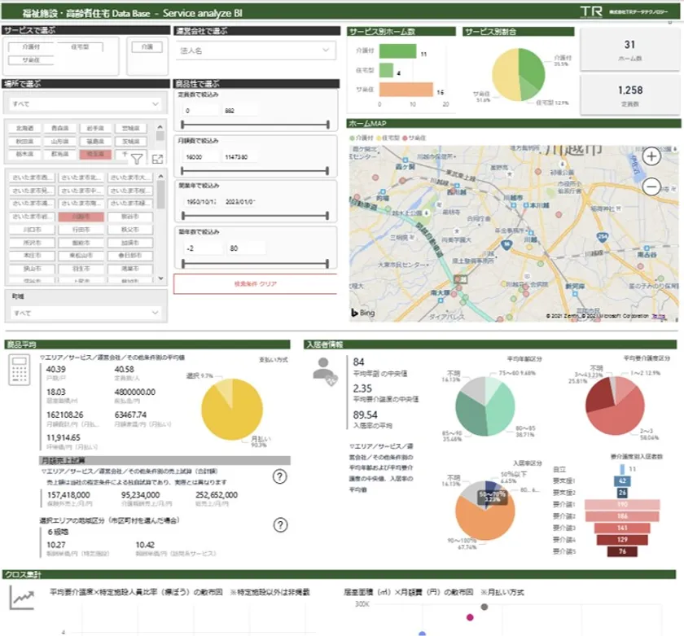Click the capacity range slider right handle

(x=327, y=125)
